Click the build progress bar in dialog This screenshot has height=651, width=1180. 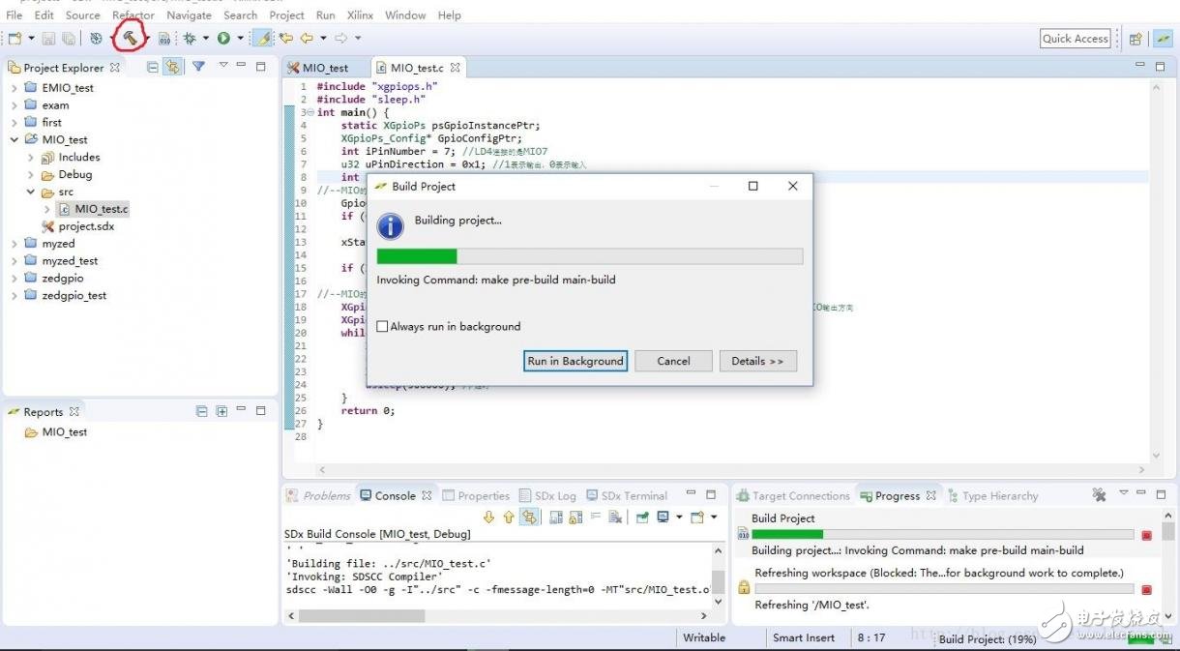(x=589, y=256)
